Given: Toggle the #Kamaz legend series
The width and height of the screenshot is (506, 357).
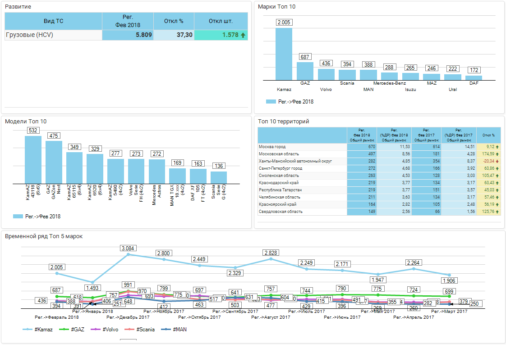Looking at the screenshot, I should point(38,330).
